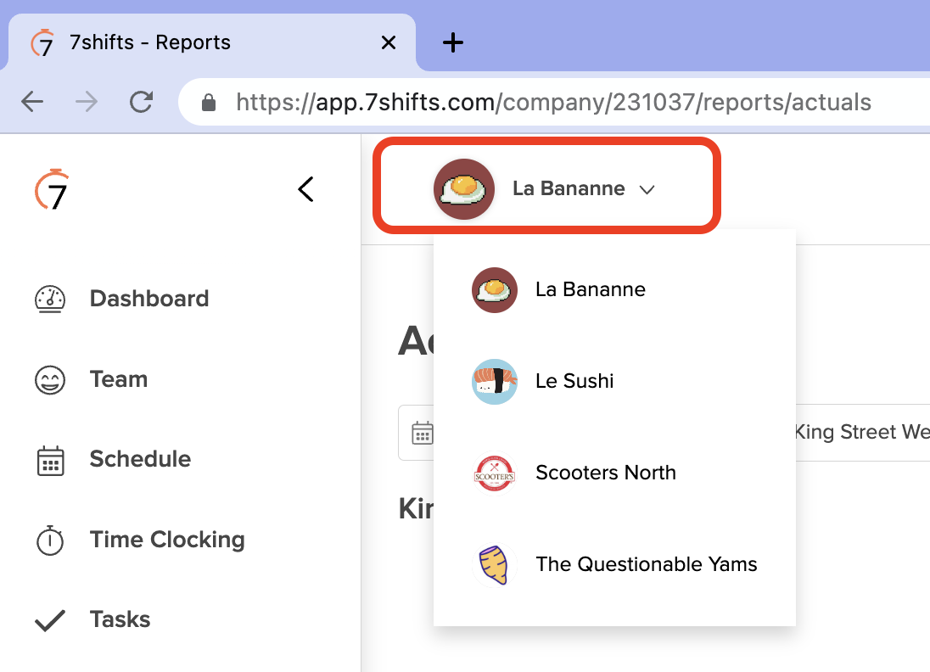Click the date picker calendar icon
The width and height of the screenshot is (930, 672).
(422, 434)
